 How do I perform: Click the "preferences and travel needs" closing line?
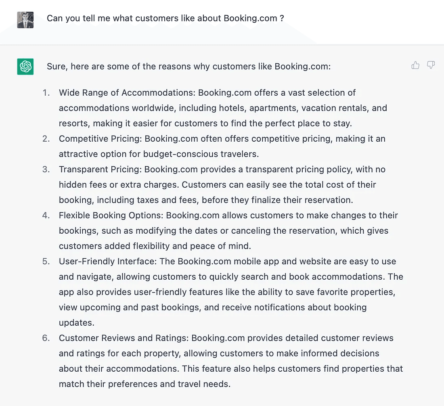(x=145, y=384)
